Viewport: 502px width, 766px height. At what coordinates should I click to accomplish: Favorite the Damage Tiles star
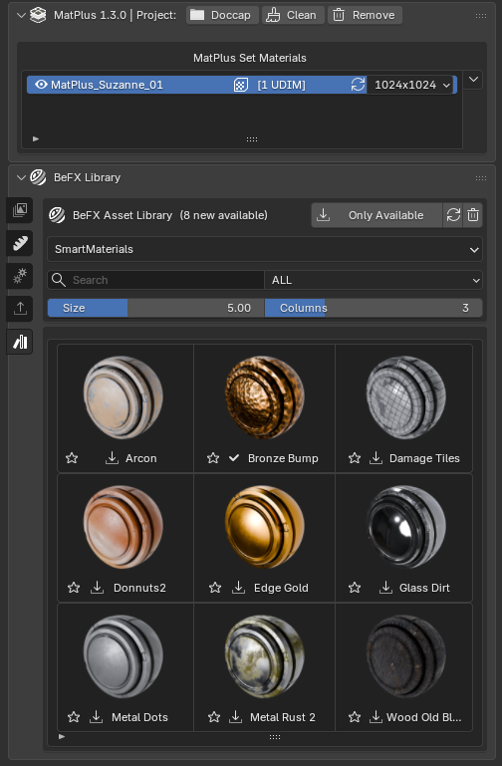point(355,458)
